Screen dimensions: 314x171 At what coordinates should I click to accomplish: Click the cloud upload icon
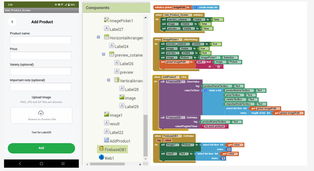pos(41,113)
